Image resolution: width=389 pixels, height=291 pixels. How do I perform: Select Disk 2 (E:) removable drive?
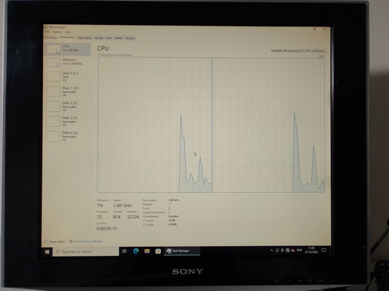point(68,106)
